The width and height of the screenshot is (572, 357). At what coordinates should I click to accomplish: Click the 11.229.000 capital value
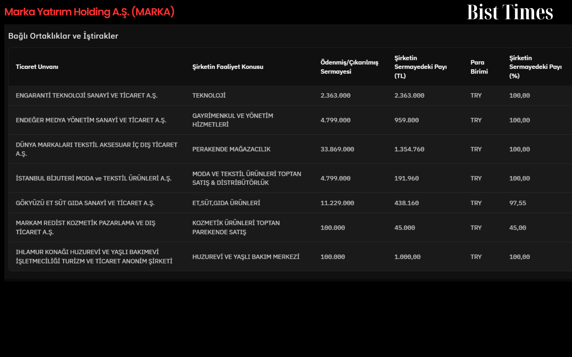[337, 203]
